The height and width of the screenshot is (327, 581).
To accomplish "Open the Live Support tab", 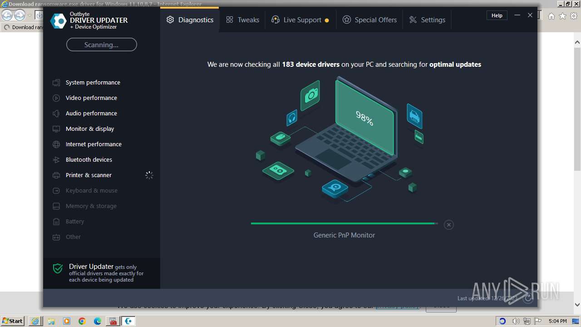I will click(x=300, y=20).
